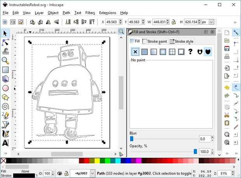
Task: Switch to the Stroke paint tab
Action: (x=155, y=41)
